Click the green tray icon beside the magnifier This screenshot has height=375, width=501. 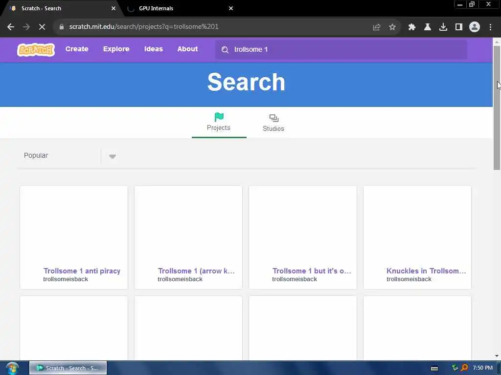point(455,368)
